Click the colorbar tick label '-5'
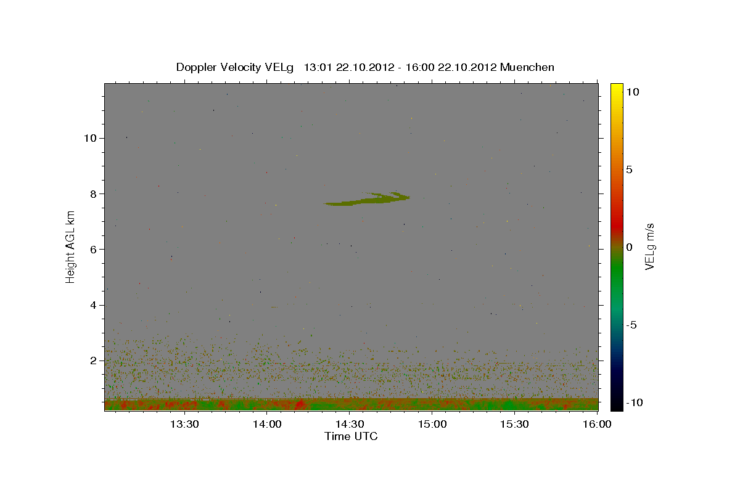This screenshot has width=740, height=493. (x=631, y=325)
